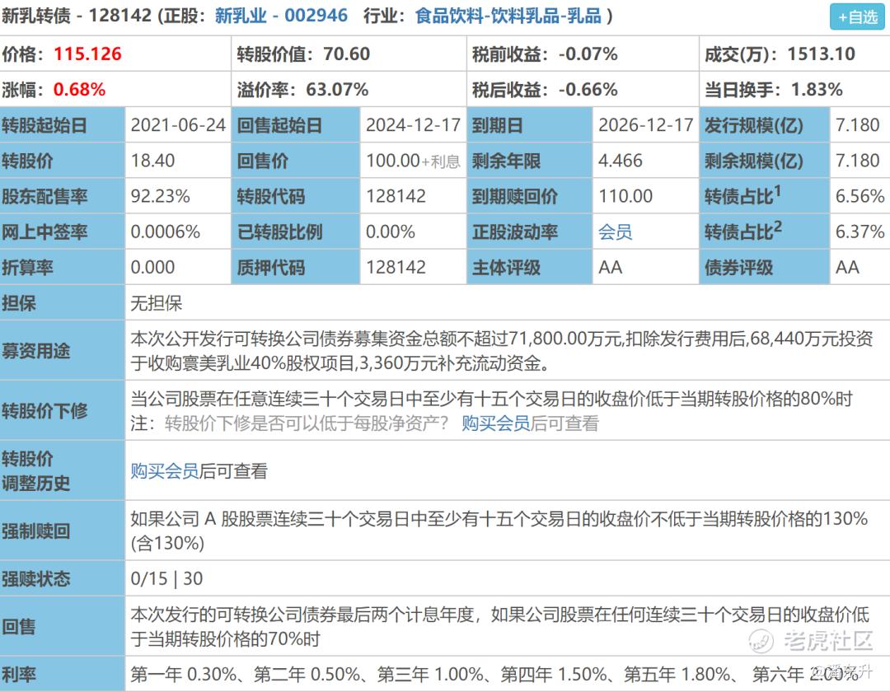
Task: Click the 正股波动率 header cell
Action: coord(529,231)
